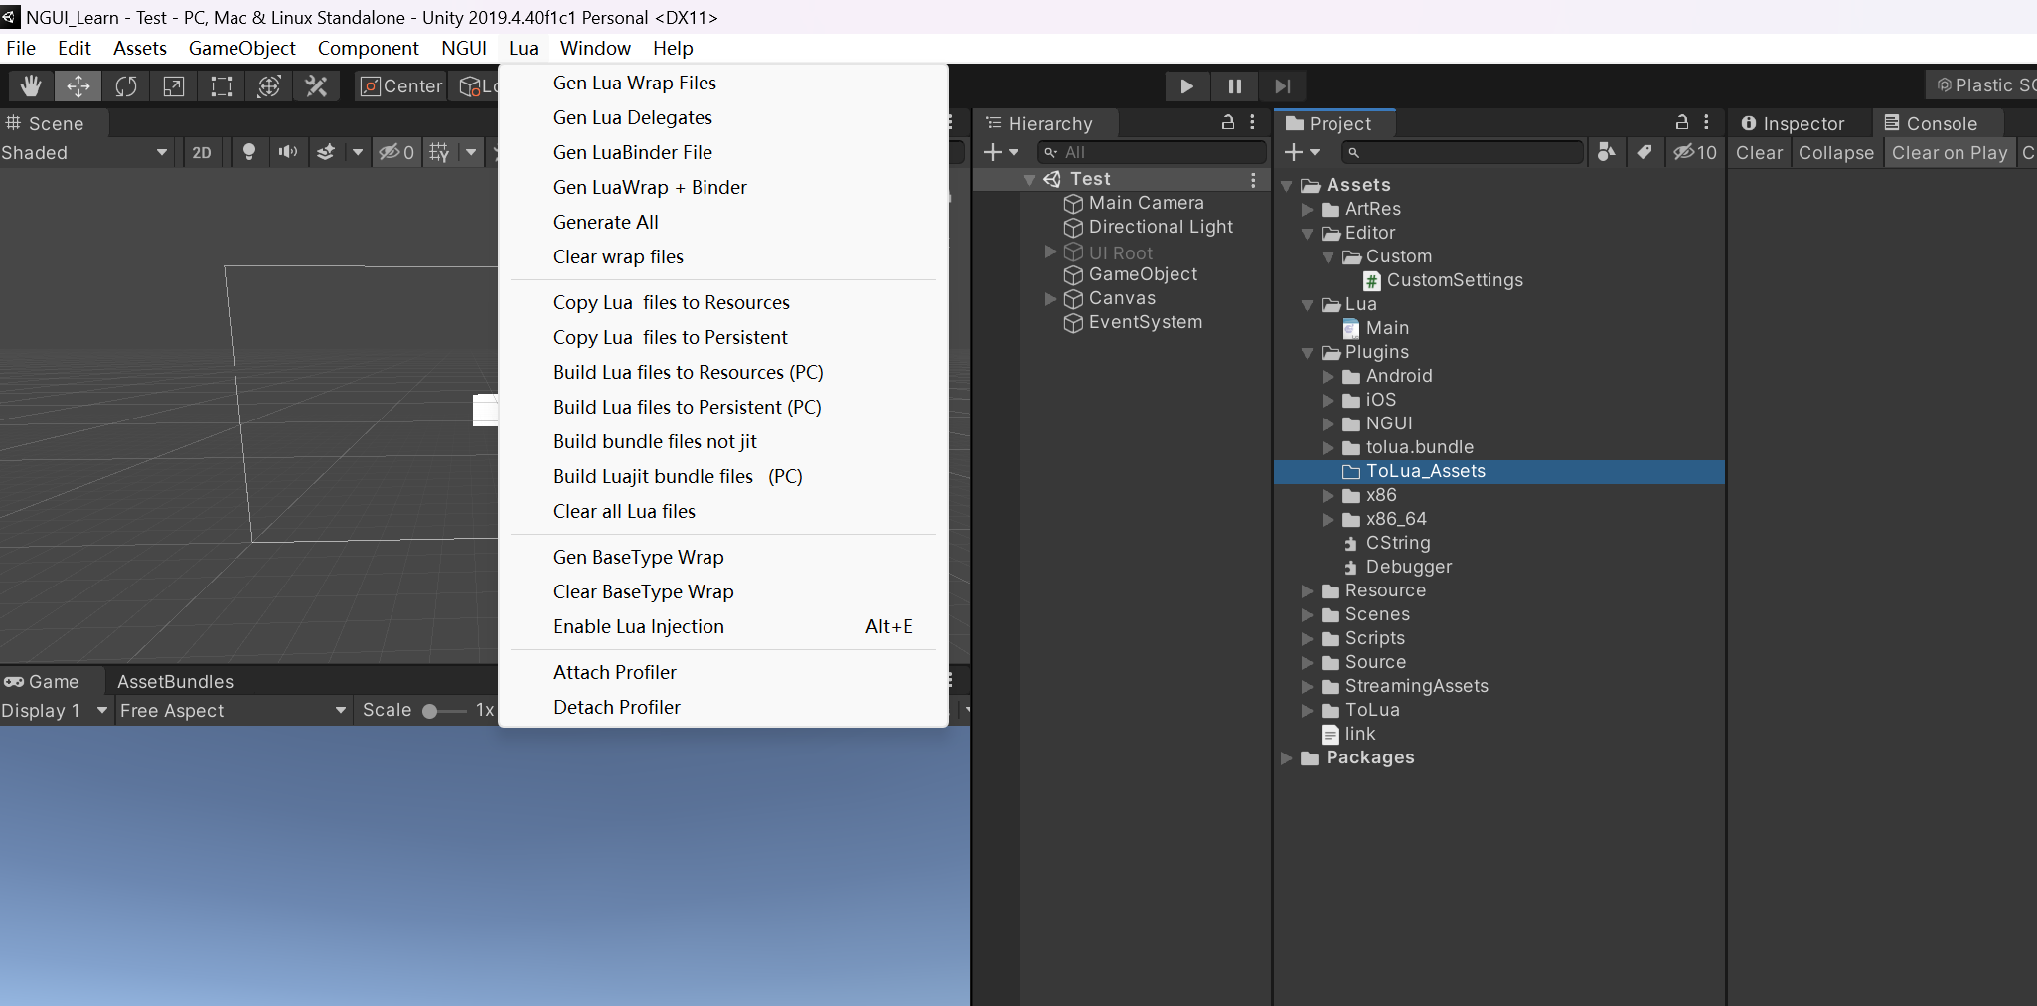Open Hierarchy panel options menu
The width and height of the screenshot is (2037, 1006).
1252,122
